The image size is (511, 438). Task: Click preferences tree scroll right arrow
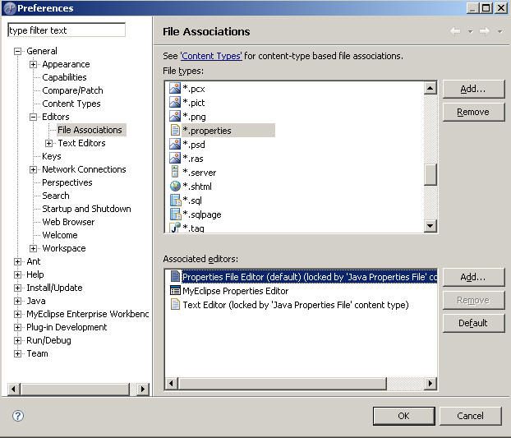click(x=143, y=389)
